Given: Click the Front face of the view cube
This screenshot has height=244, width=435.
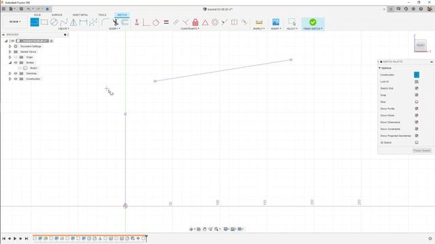Looking at the screenshot, I should click(x=421, y=45).
